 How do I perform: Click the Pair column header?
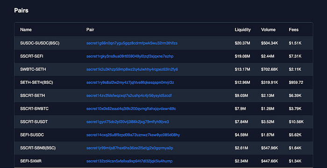click(90, 30)
